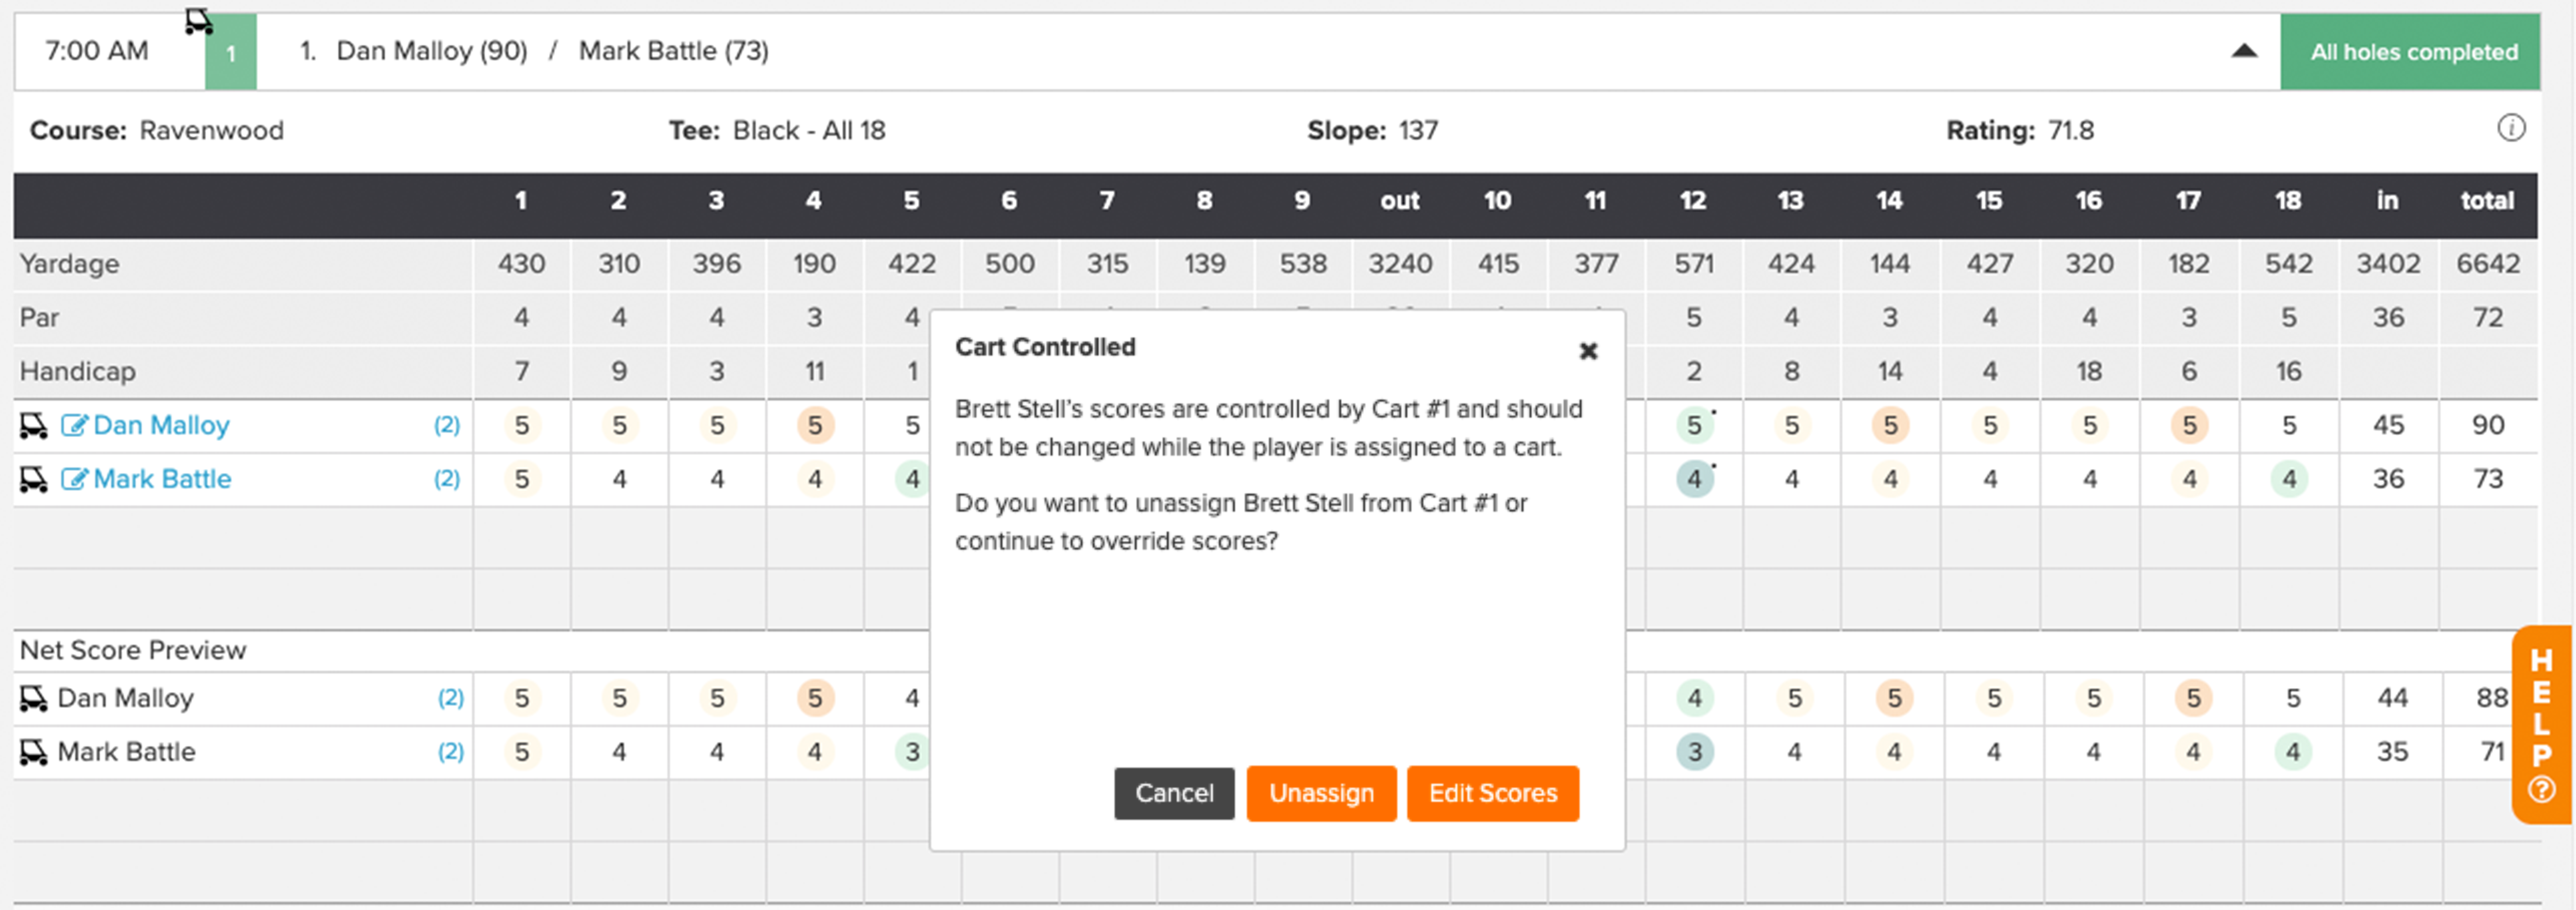Choose Unassign to remove player from cart
This screenshot has height=910, width=2576.
(x=1321, y=793)
